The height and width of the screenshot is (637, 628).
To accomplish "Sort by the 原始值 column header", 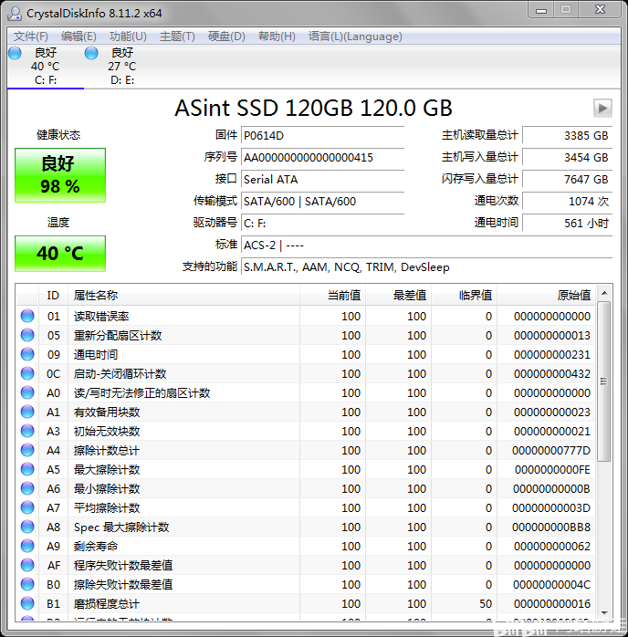I will pyautogui.click(x=547, y=296).
